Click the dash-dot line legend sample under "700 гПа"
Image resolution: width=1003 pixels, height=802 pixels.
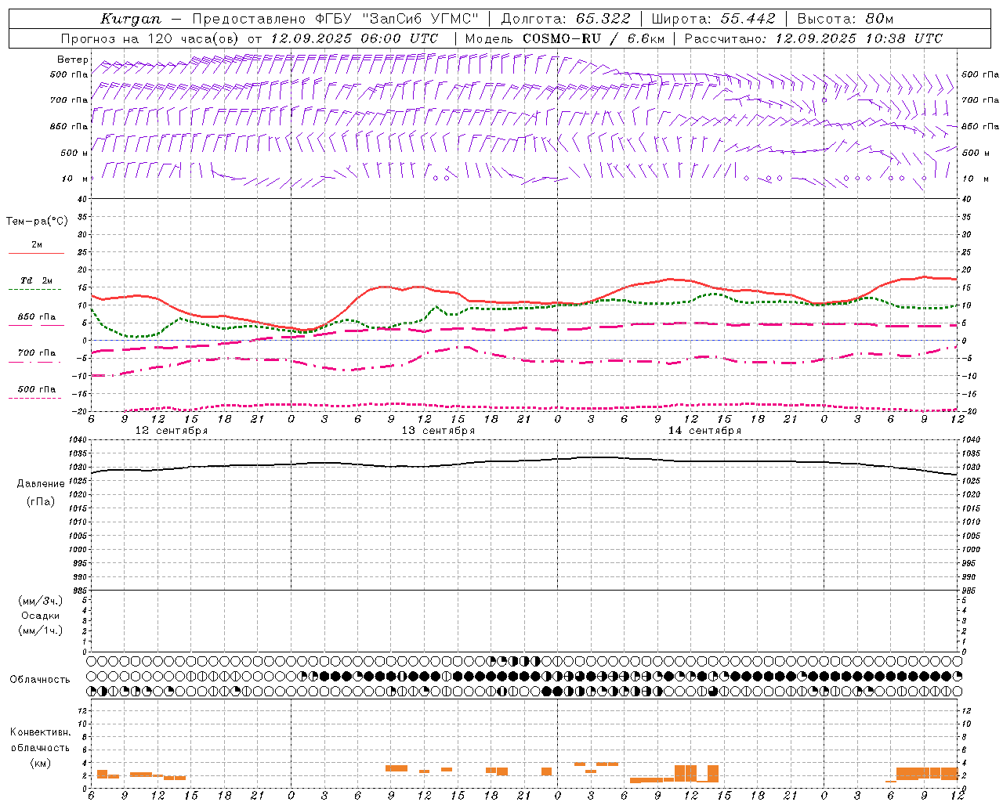click(34, 362)
